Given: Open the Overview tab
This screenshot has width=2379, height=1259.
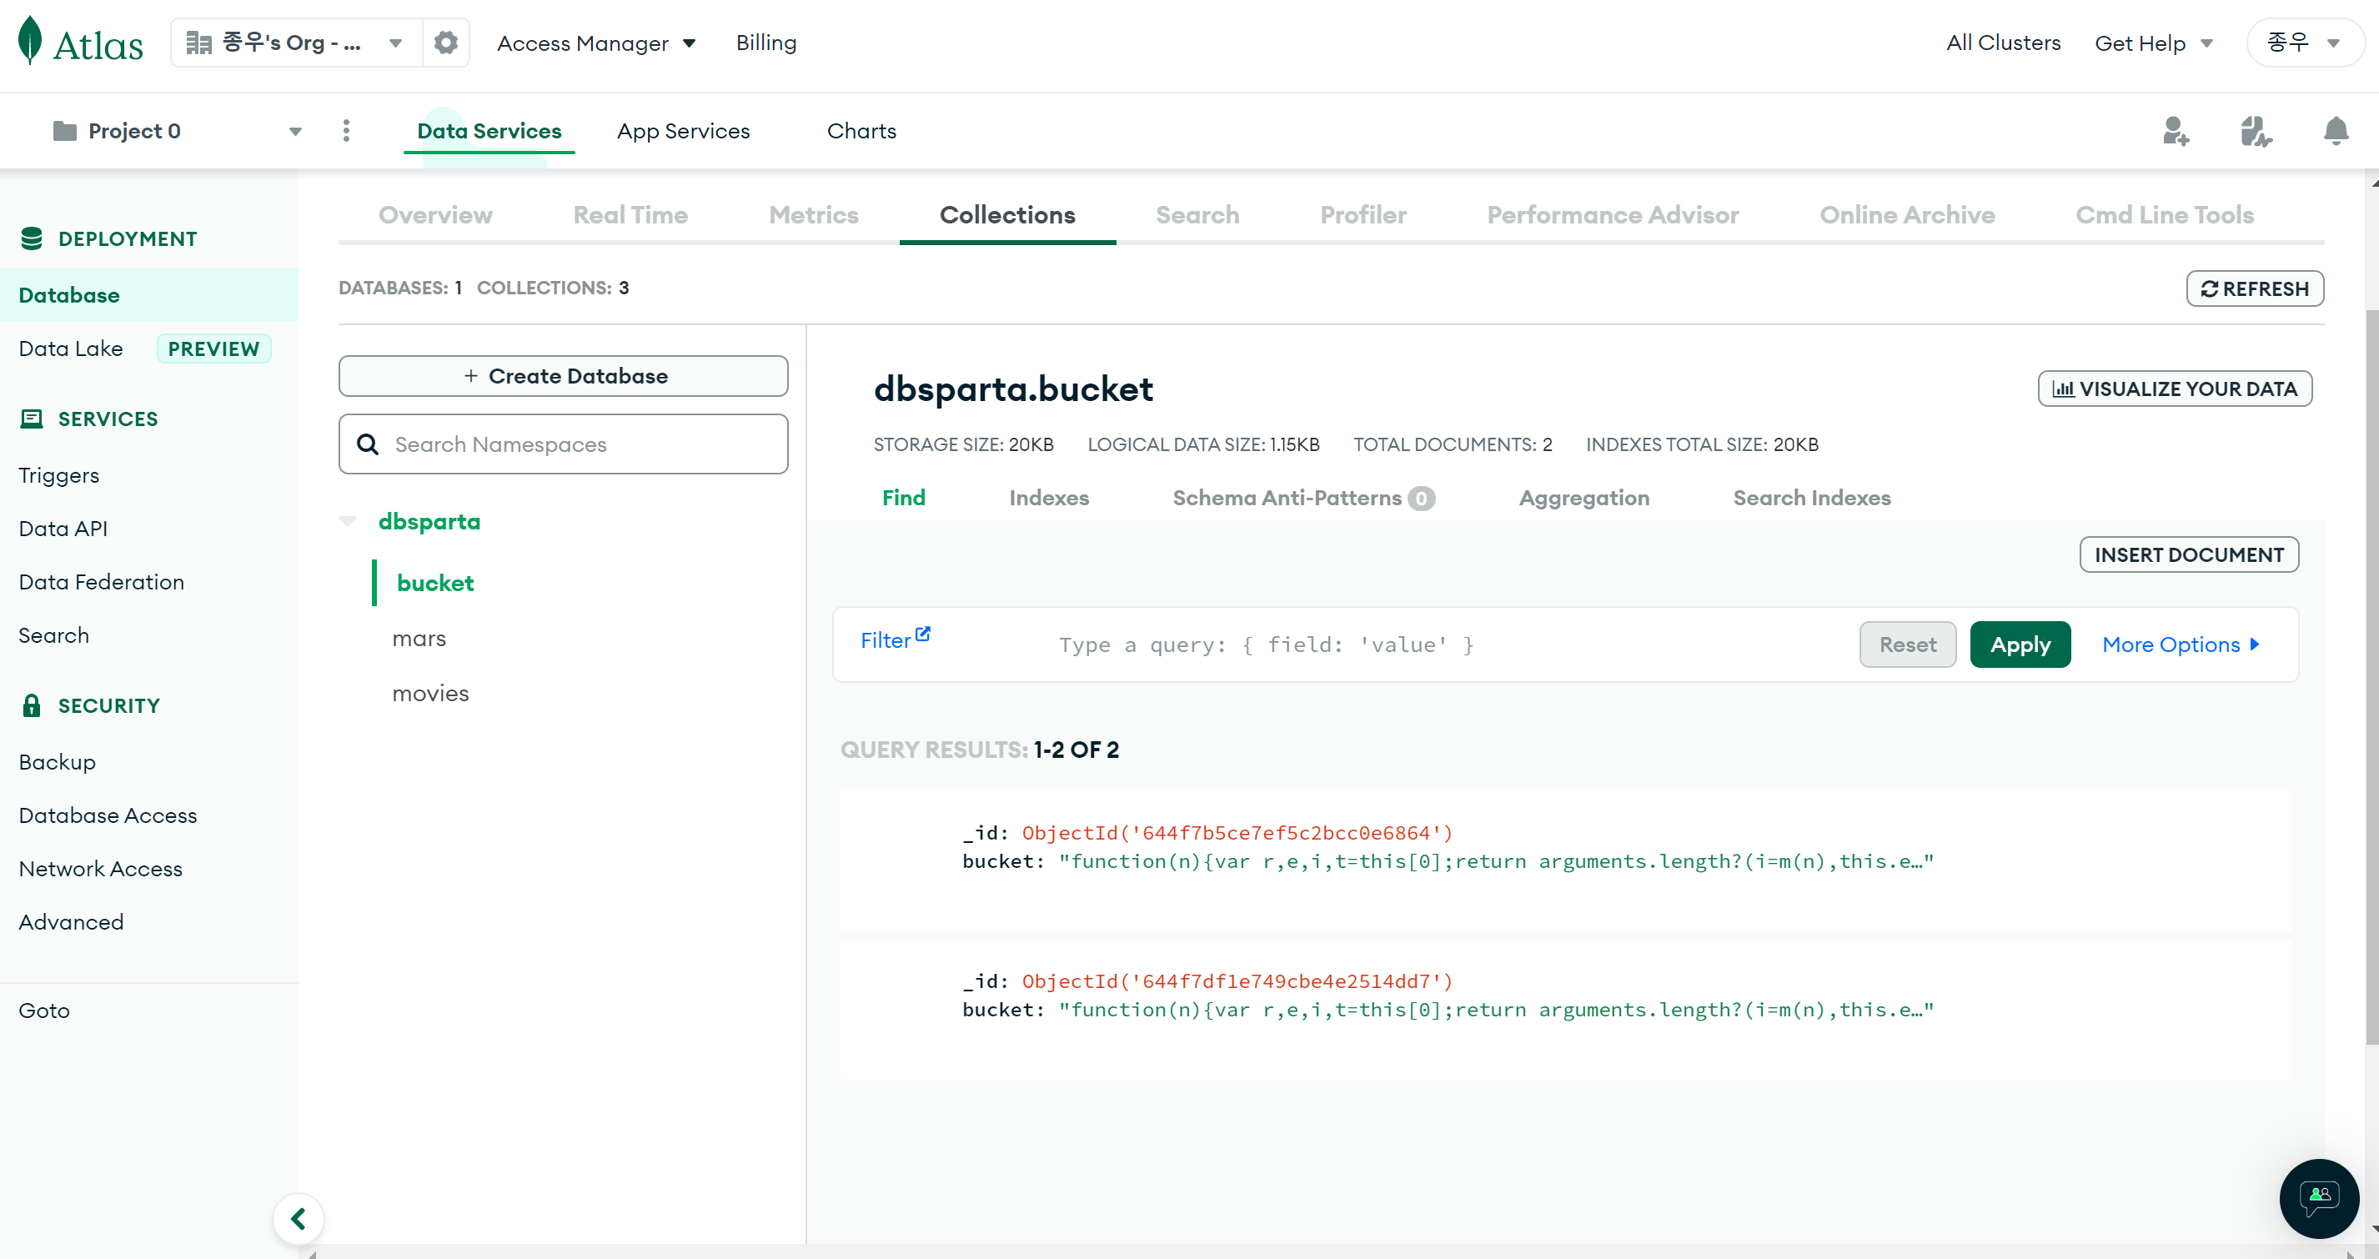Looking at the screenshot, I should click(436, 215).
